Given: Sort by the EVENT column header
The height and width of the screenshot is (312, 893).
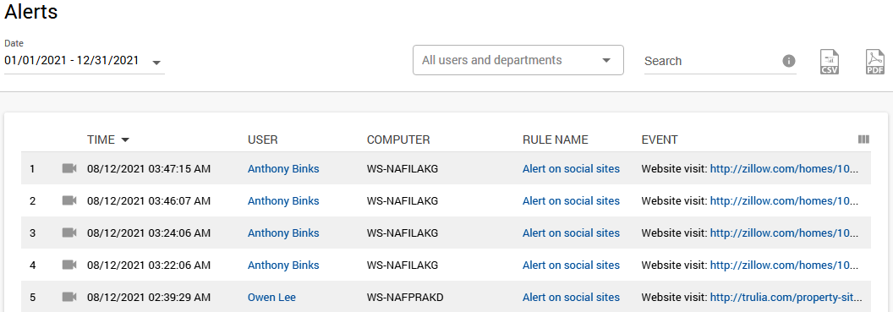Looking at the screenshot, I should tap(660, 140).
